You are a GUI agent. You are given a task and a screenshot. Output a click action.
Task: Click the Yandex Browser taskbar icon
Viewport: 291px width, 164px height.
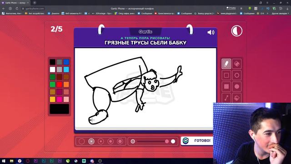[x=20, y=161]
